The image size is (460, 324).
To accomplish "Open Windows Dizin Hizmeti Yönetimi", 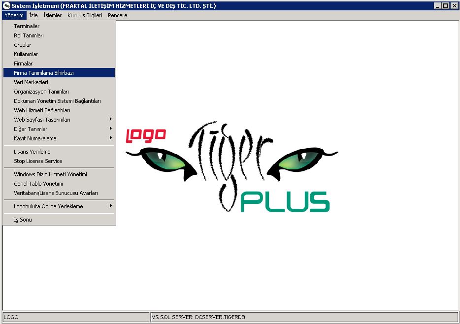I will pos(59,174).
